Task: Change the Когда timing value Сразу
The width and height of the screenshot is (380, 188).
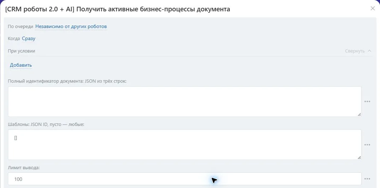Action: click(28, 39)
